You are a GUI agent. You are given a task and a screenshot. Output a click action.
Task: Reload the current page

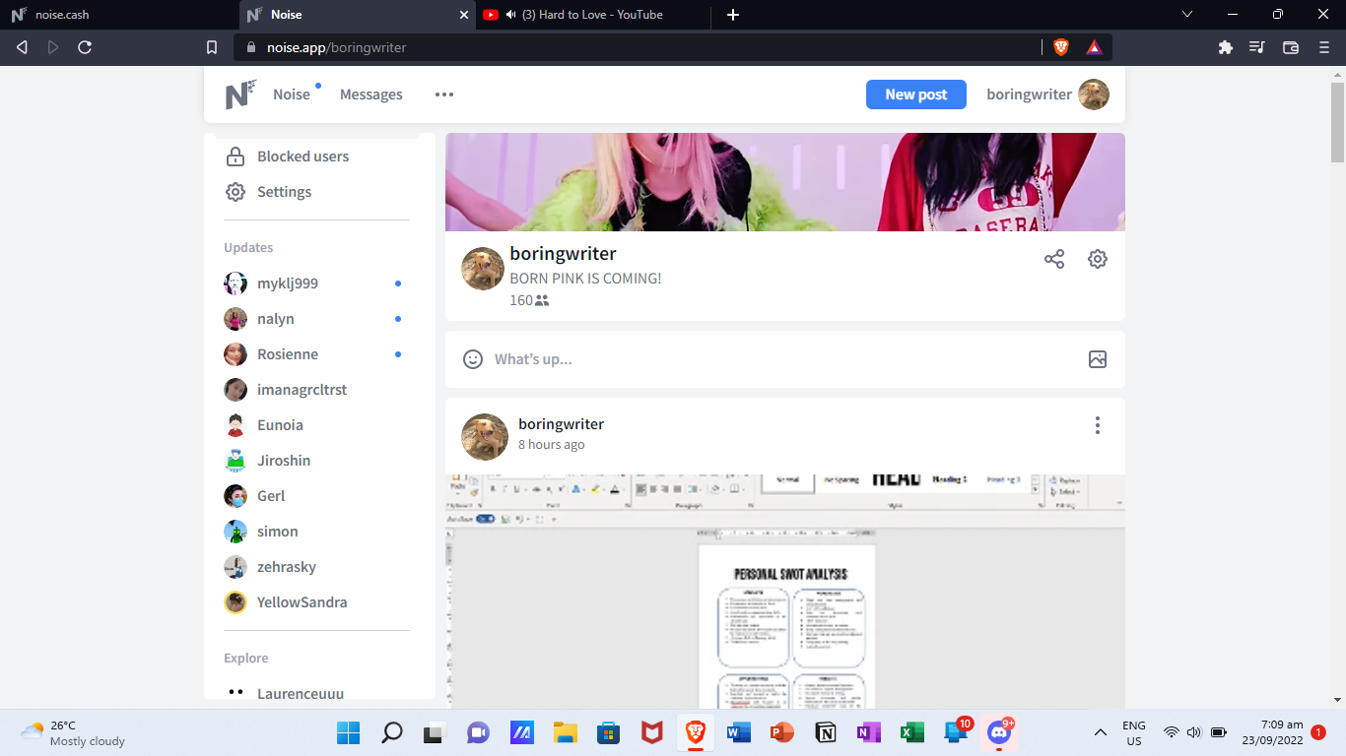85,47
